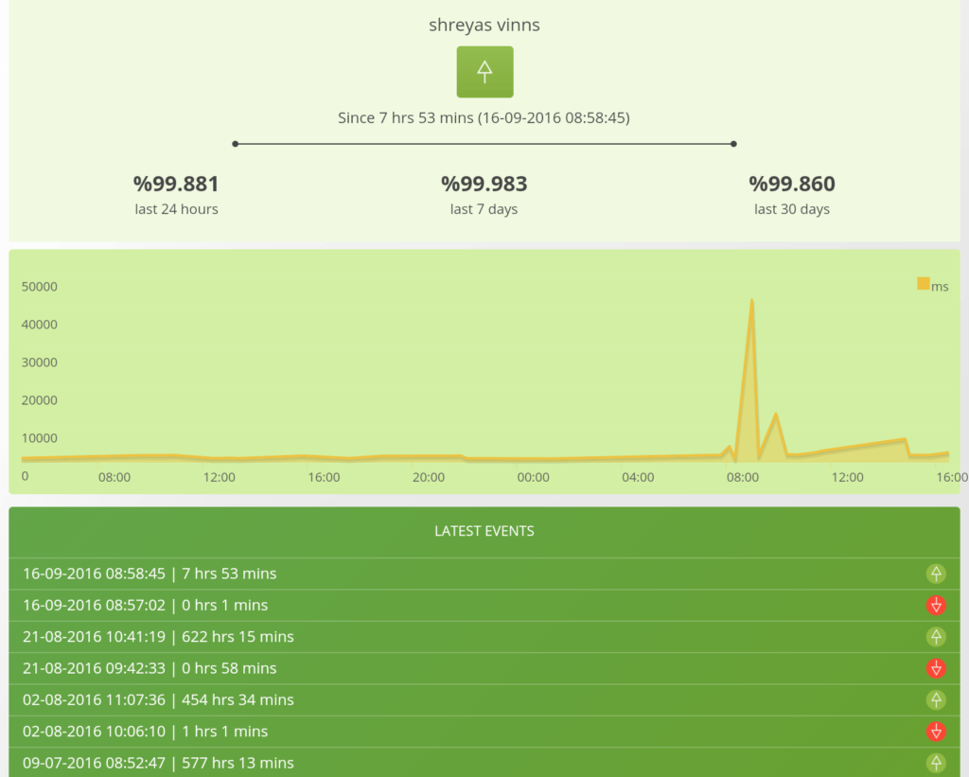The height and width of the screenshot is (777, 969).
Task: Select event row '09-07-2016 08:52:47 | 577 hrs 13 mins'
Action: click(x=484, y=763)
